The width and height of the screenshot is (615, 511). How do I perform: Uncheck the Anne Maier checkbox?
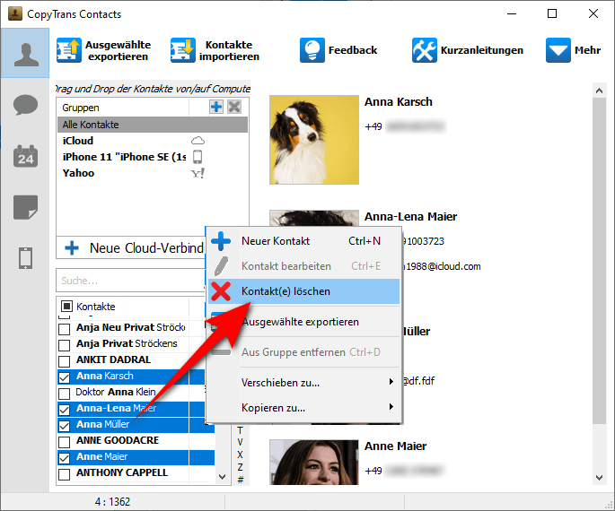click(x=64, y=458)
